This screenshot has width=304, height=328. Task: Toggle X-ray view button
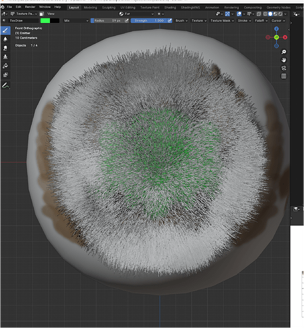[x=259, y=14]
